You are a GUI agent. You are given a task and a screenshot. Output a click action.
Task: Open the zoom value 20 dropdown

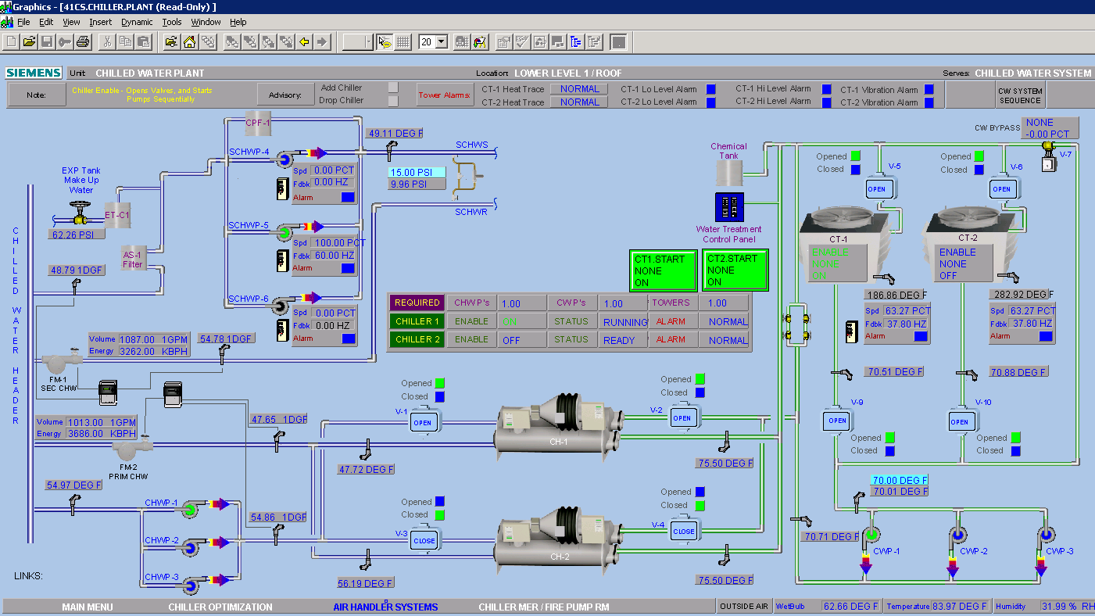point(442,41)
